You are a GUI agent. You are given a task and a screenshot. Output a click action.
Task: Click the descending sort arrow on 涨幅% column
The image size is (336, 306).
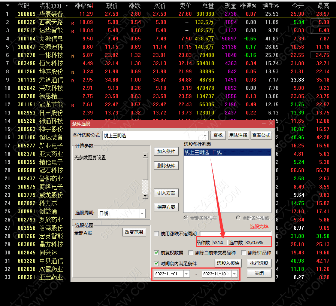pos(93,6)
